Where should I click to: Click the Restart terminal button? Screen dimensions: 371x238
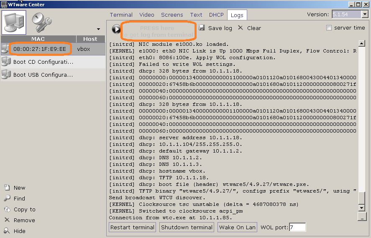pyautogui.click(x=132, y=227)
